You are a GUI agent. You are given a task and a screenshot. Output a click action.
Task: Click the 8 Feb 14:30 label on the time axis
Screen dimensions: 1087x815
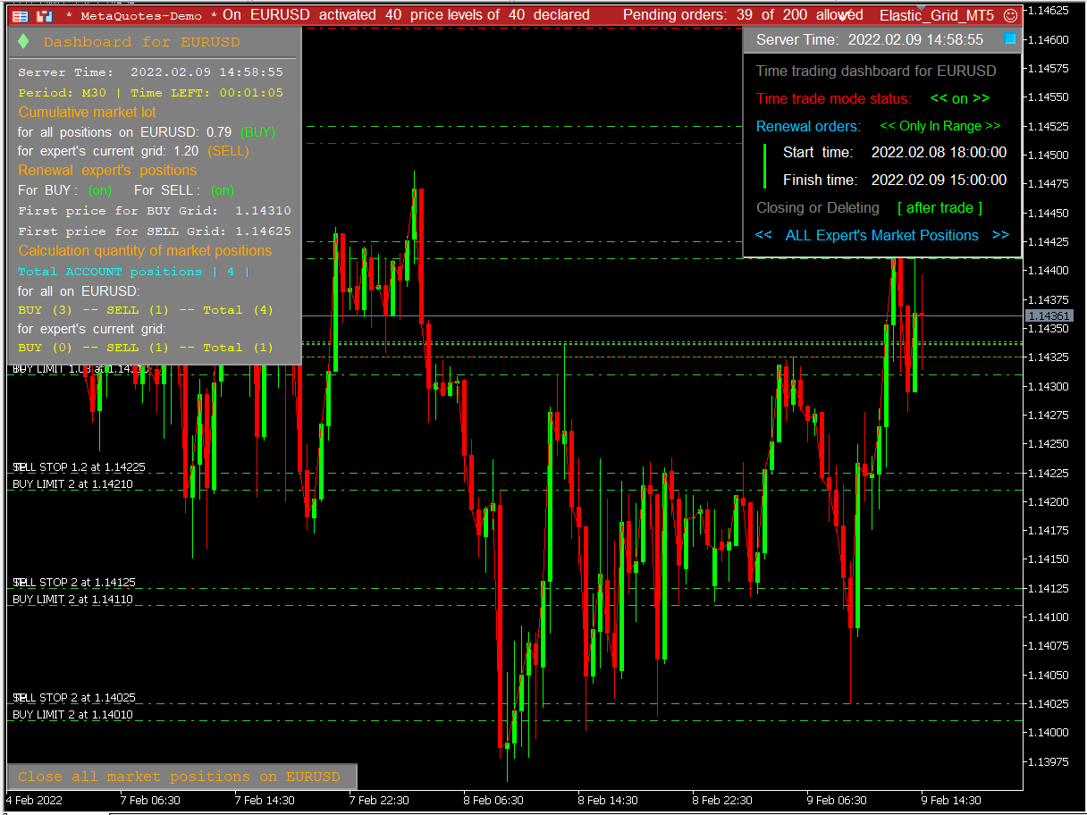[x=607, y=800]
